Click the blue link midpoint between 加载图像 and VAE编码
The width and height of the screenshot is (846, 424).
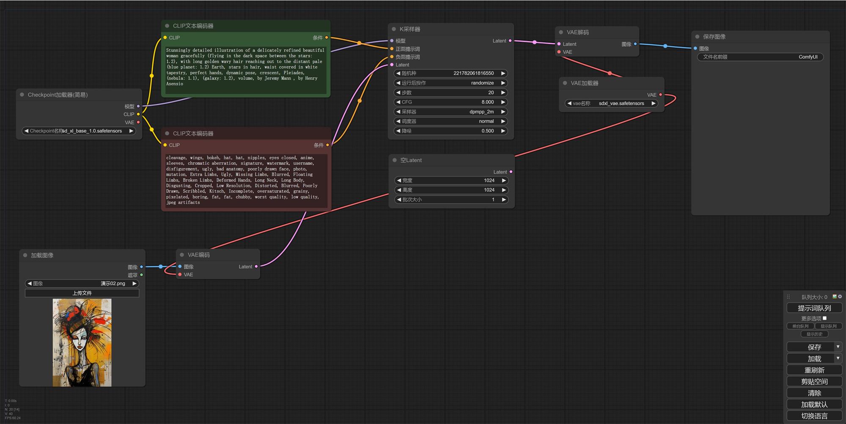[161, 267]
